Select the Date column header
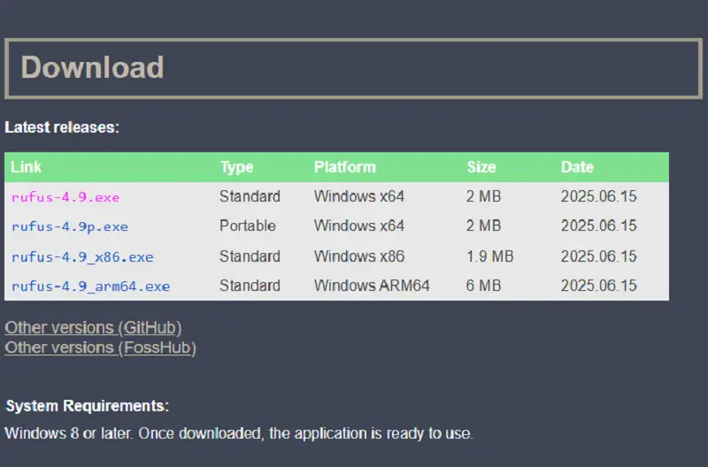Screen dimensions: 708x467 click(x=577, y=167)
